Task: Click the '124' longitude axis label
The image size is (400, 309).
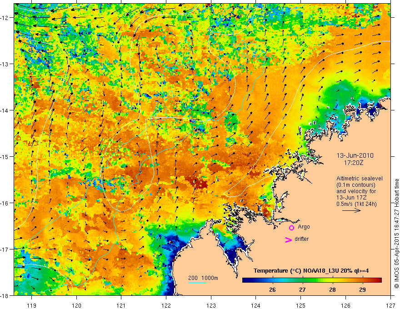Action: point(256,305)
